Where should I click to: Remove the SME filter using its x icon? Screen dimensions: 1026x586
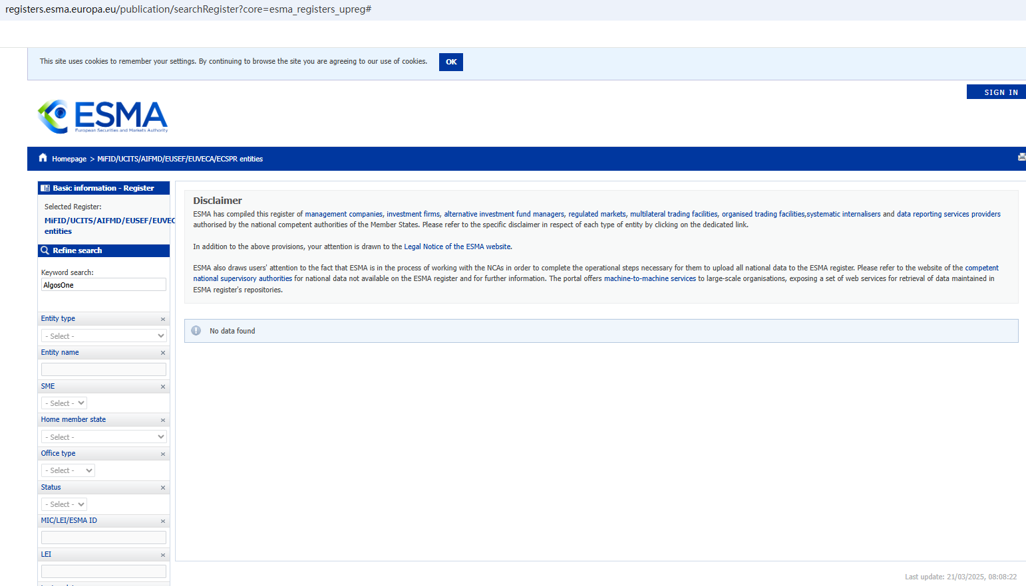tap(163, 387)
